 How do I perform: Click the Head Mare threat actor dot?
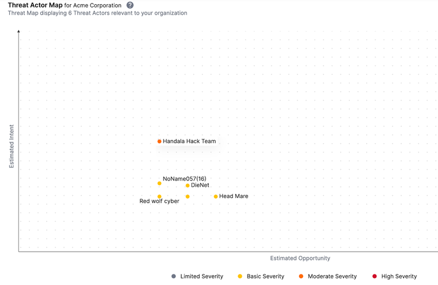coord(215,197)
